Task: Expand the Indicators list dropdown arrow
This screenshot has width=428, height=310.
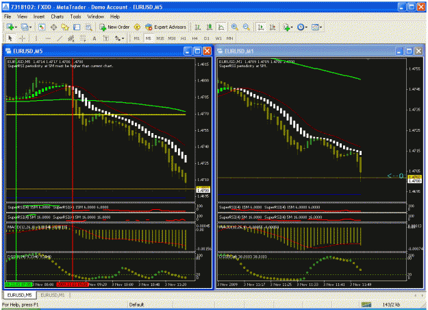Action: click(292, 27)
